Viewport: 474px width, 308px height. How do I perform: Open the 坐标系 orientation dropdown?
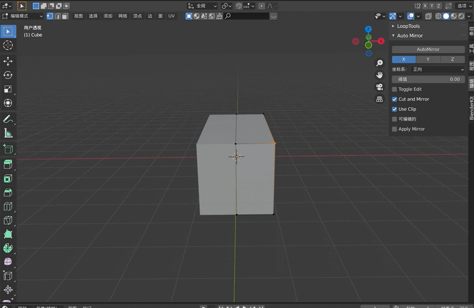point(437,70)
